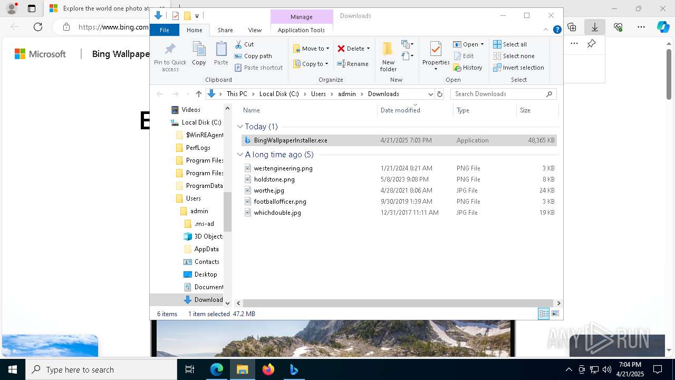The width and height of the screenshot is (675, 380).
Task: Select footballofficer.png file
Action: tap(399, 202)
